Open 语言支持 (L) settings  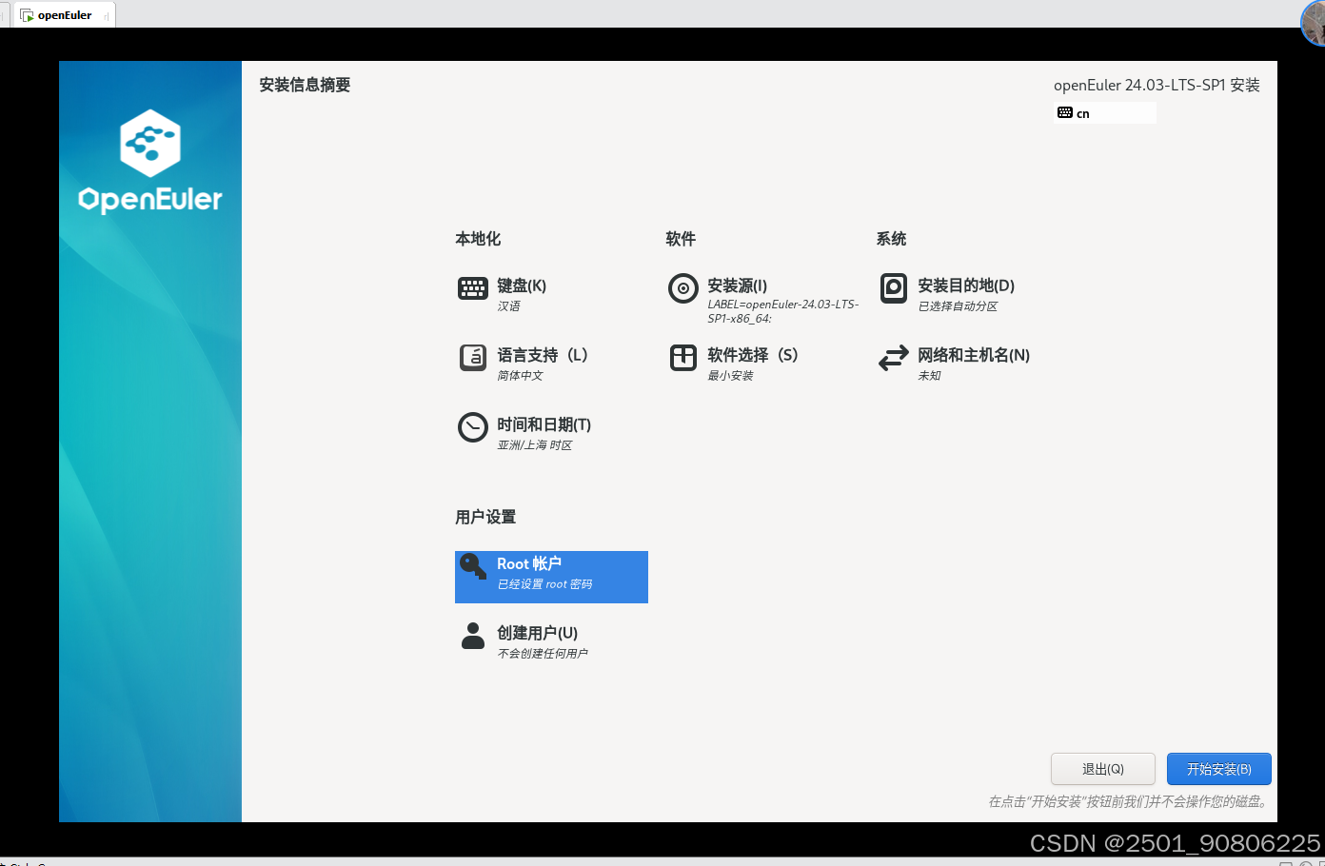pyautogui.click(x=543, y=355)
